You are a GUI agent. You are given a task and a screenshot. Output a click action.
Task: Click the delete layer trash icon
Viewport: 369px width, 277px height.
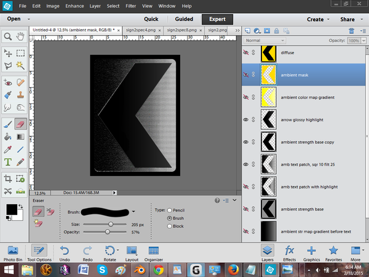pyautogui.click(x=351, y=30)
